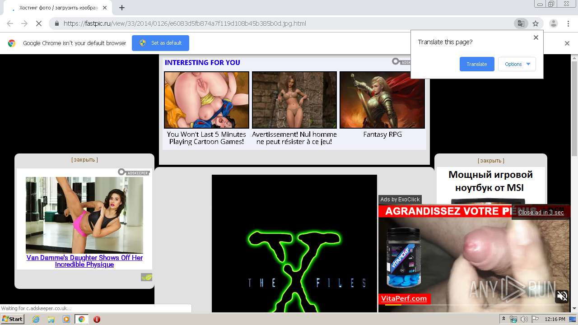Click the Ads by ExoClick label
Viewport: 578px width, 325px height.
(x=400, y=200)
